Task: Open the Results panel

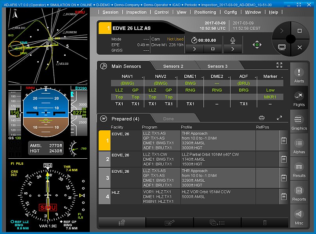Action: [x=299, y=169]
